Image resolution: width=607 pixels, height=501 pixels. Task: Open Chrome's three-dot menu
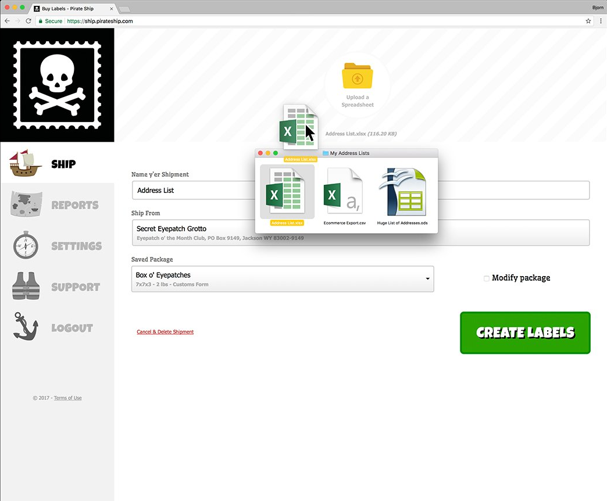coord(601,20)
